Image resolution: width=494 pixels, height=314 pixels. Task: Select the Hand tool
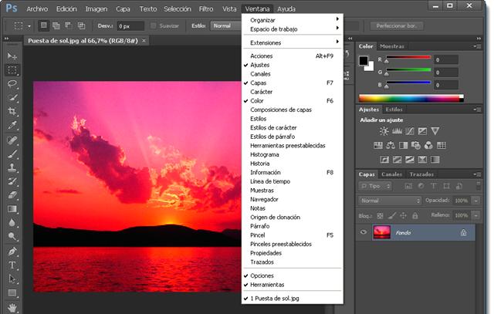pos(12,307)
